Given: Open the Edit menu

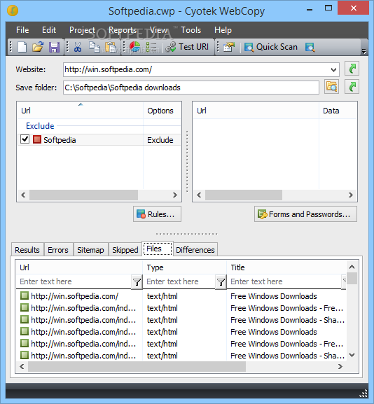Looking at the screenshot, I should tap(49, 30).
